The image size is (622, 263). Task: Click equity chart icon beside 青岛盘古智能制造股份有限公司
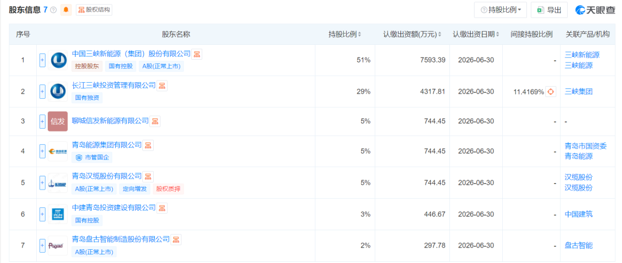[176, 239]
